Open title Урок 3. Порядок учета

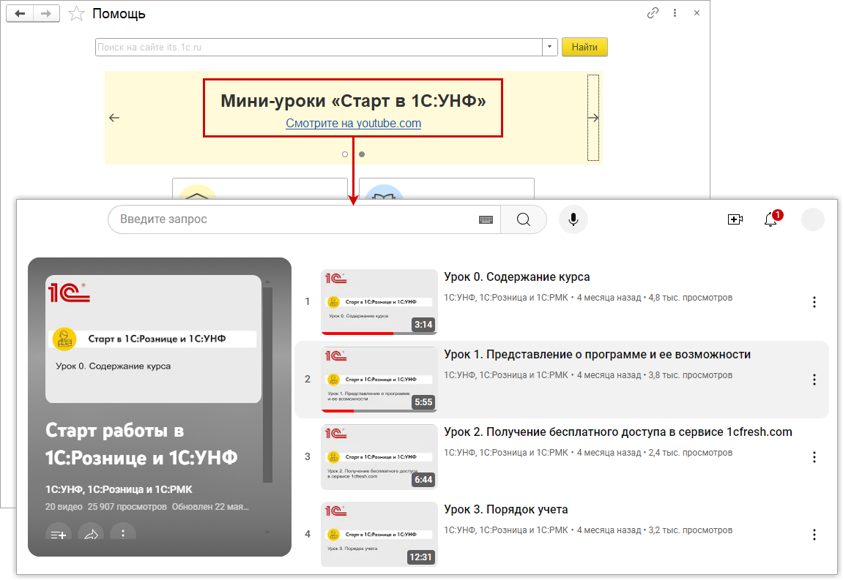click(x=506, y=509)
